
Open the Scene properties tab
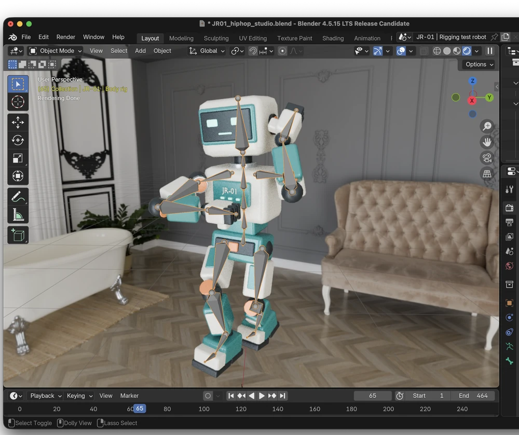pos(510,252)
